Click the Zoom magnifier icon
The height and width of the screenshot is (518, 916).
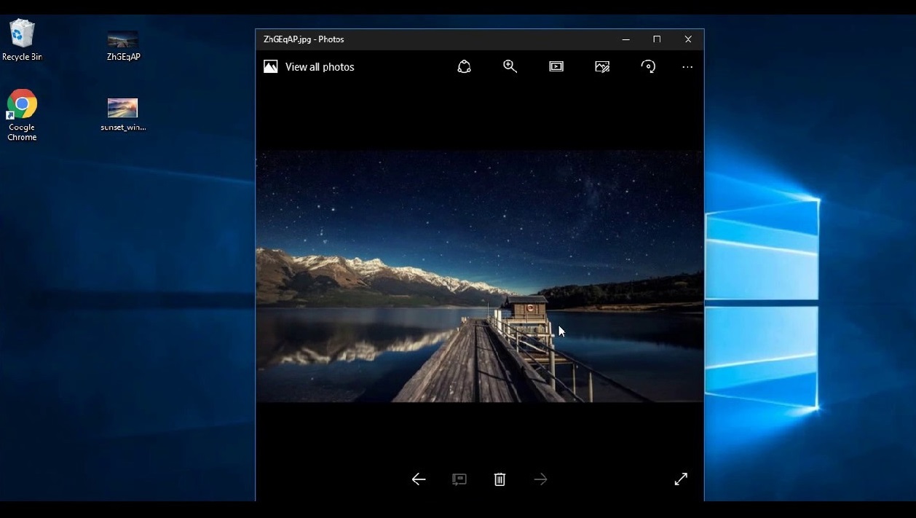(x=510, y=67)
